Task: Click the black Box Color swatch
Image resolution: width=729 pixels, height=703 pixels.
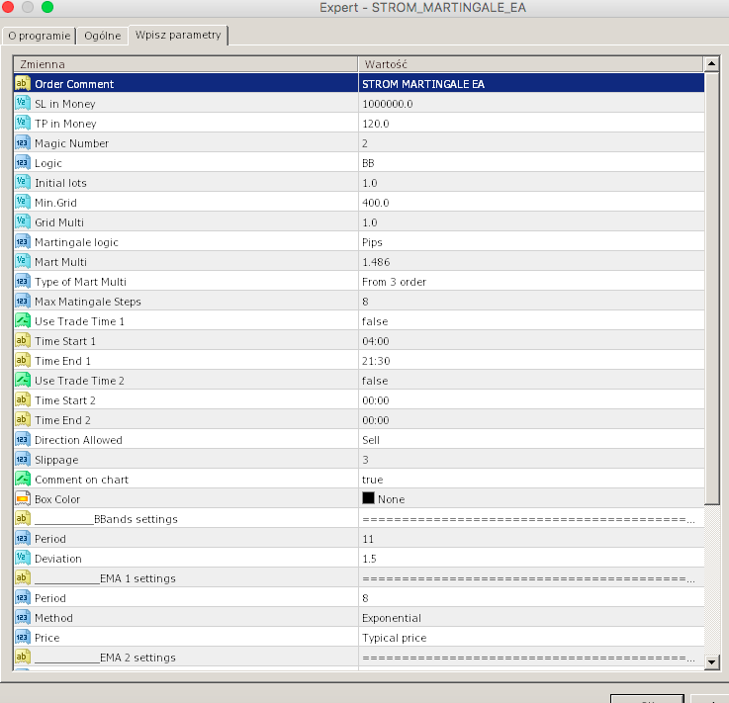Action: pos(368,498)
